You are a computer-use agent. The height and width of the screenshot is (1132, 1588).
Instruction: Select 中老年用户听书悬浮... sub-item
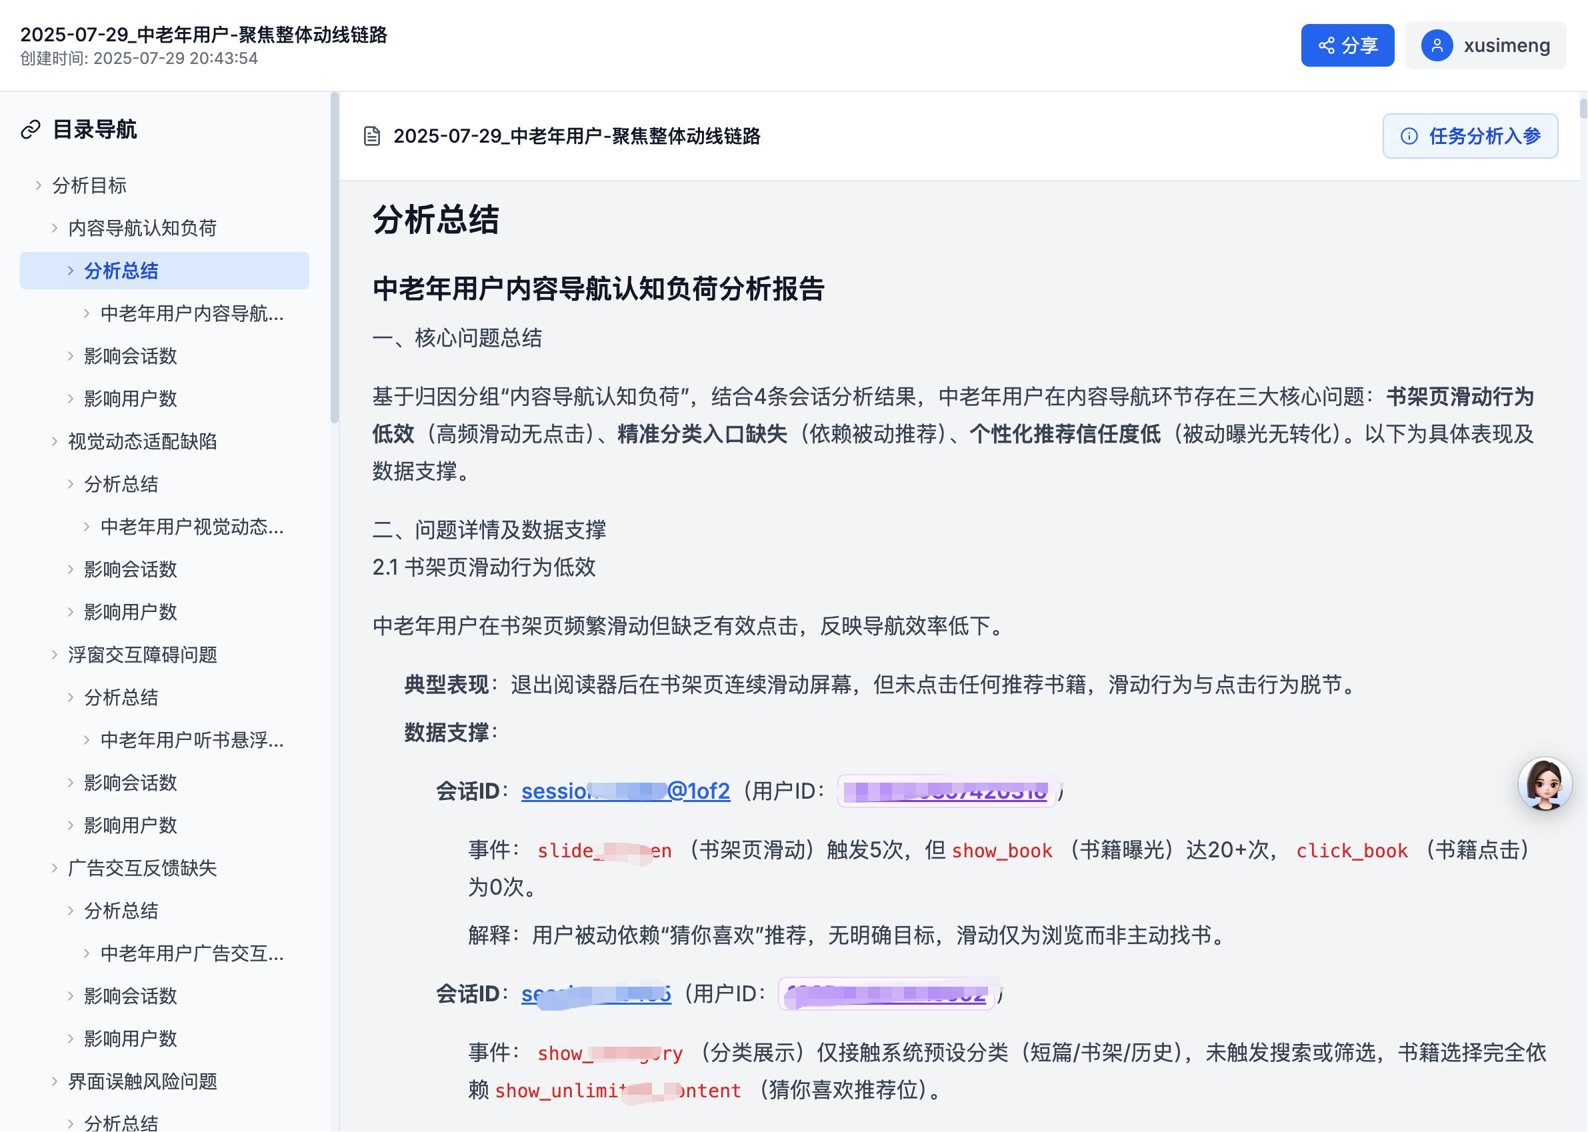coord(192,740)
